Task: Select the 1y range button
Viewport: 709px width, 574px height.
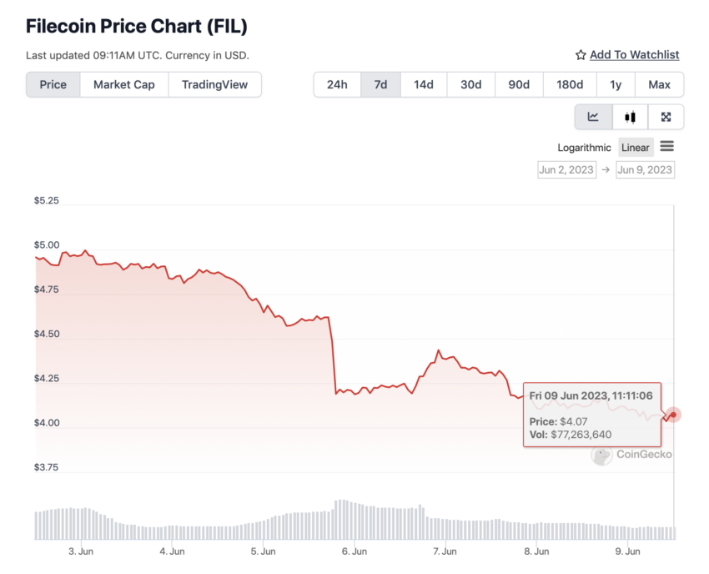Action: pos(616,84)
